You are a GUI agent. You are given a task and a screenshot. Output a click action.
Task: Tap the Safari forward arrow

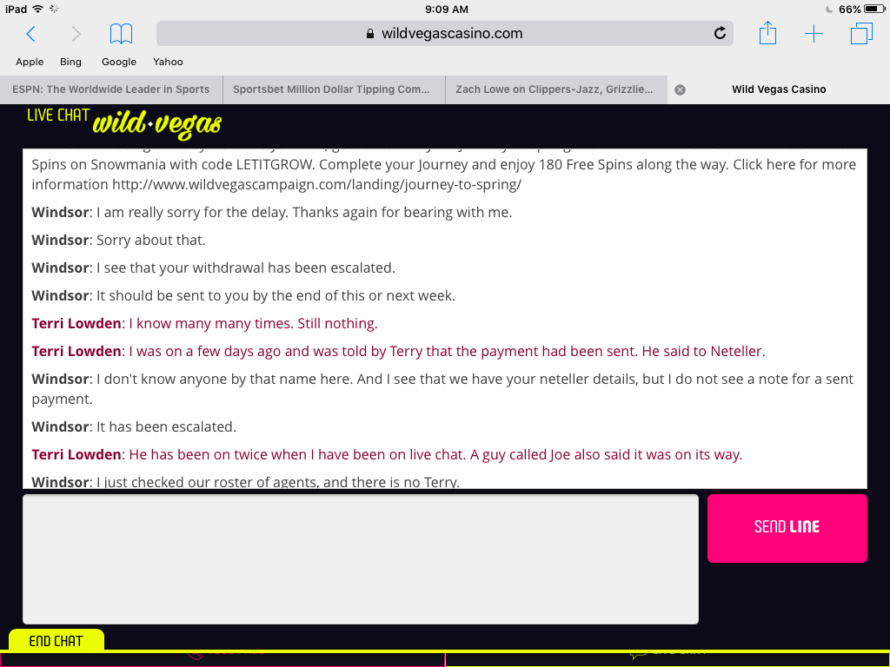pos(76,34)
